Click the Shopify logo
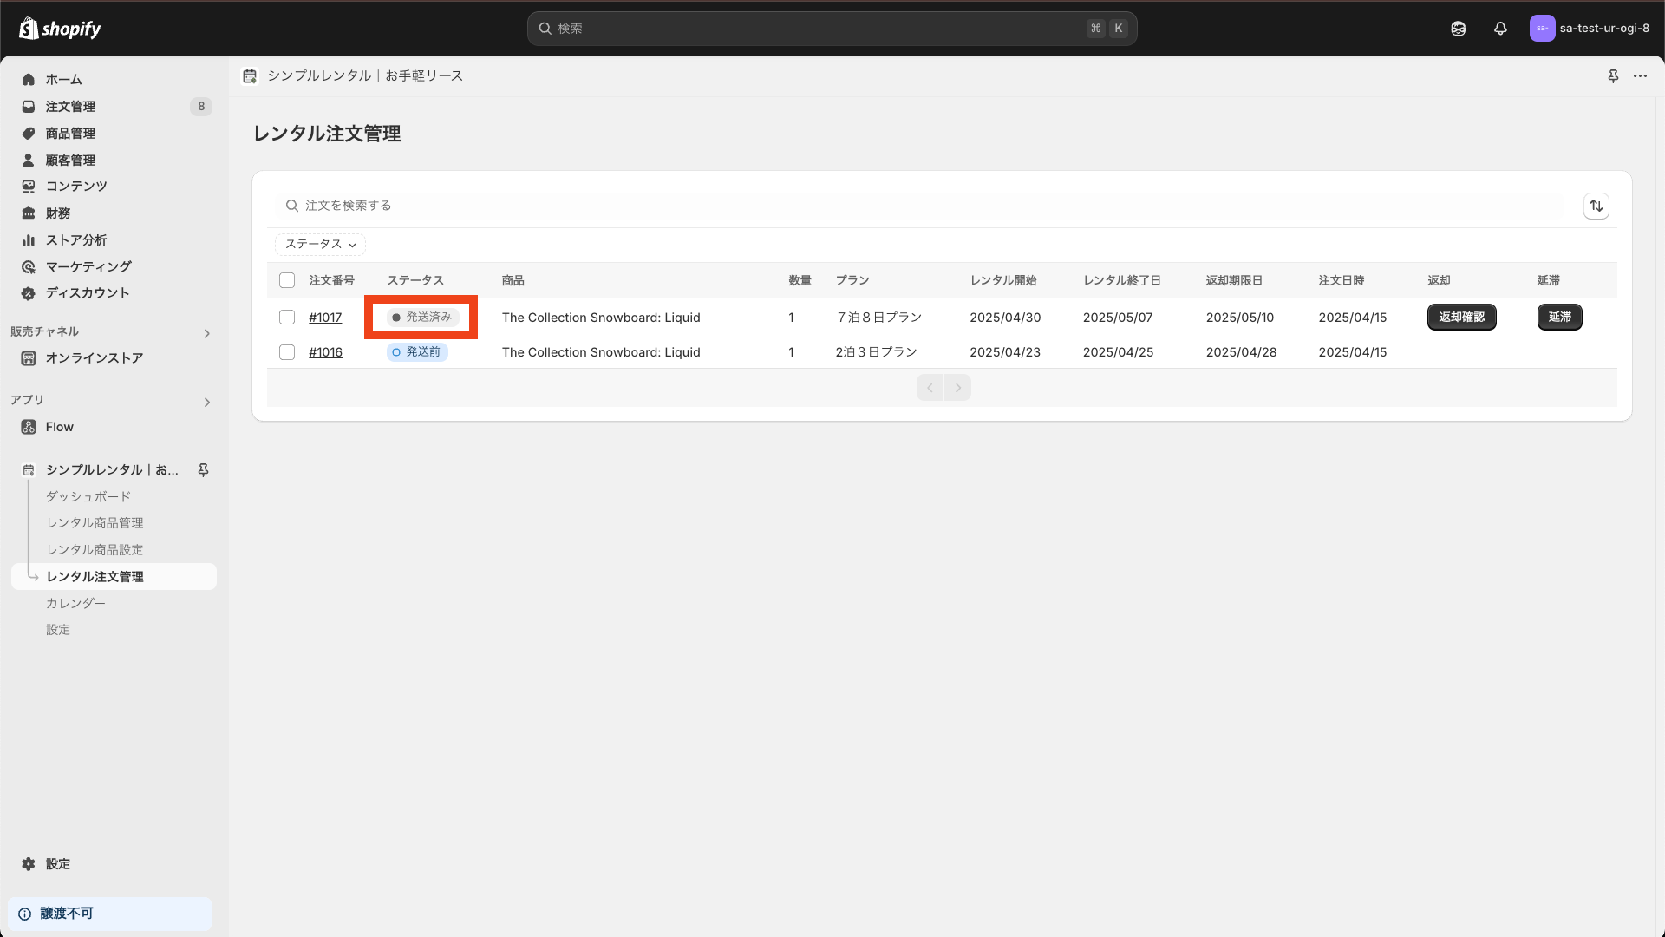This screenshot has width=1665, height=937. click(x=60, y=29)
